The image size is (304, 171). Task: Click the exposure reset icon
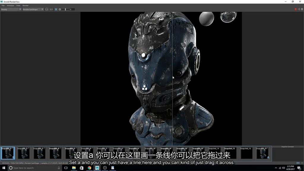pyautogui.click(x=60, y=9)
